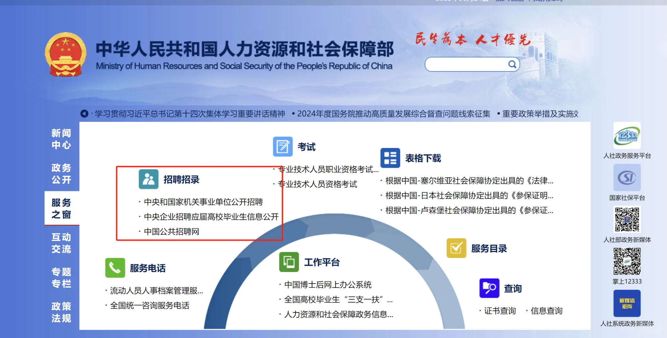Open 人力资源和社会保障政务信息 link

point(338,314)
